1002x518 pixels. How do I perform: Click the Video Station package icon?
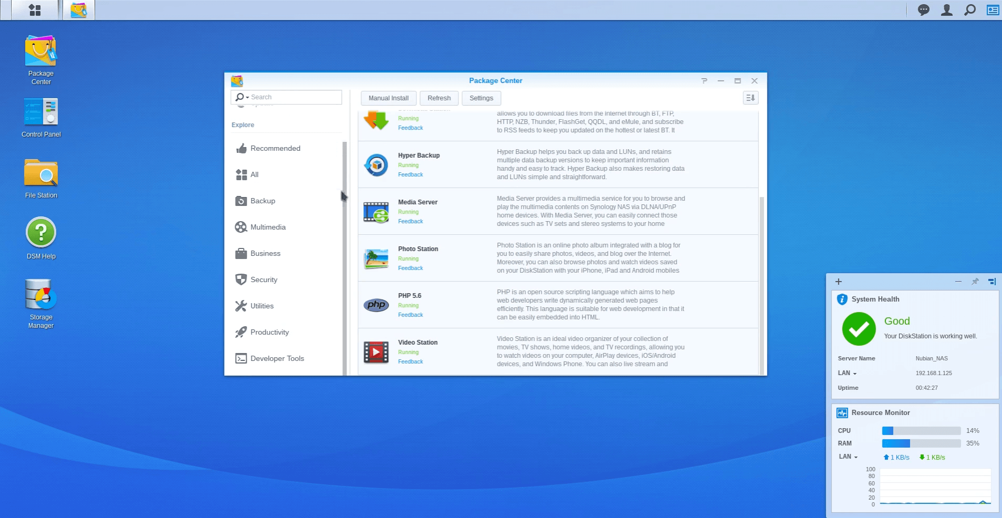[376, 352]
